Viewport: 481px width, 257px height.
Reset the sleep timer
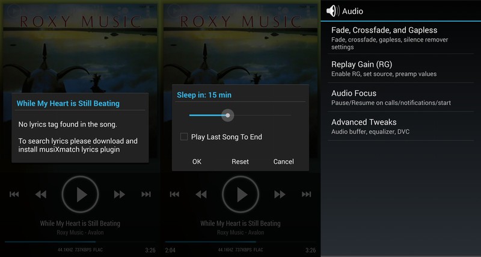tap(240, 161)
